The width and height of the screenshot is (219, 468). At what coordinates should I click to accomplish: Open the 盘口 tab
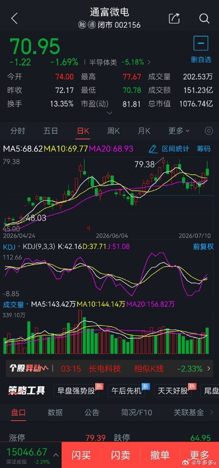[18, 412]
